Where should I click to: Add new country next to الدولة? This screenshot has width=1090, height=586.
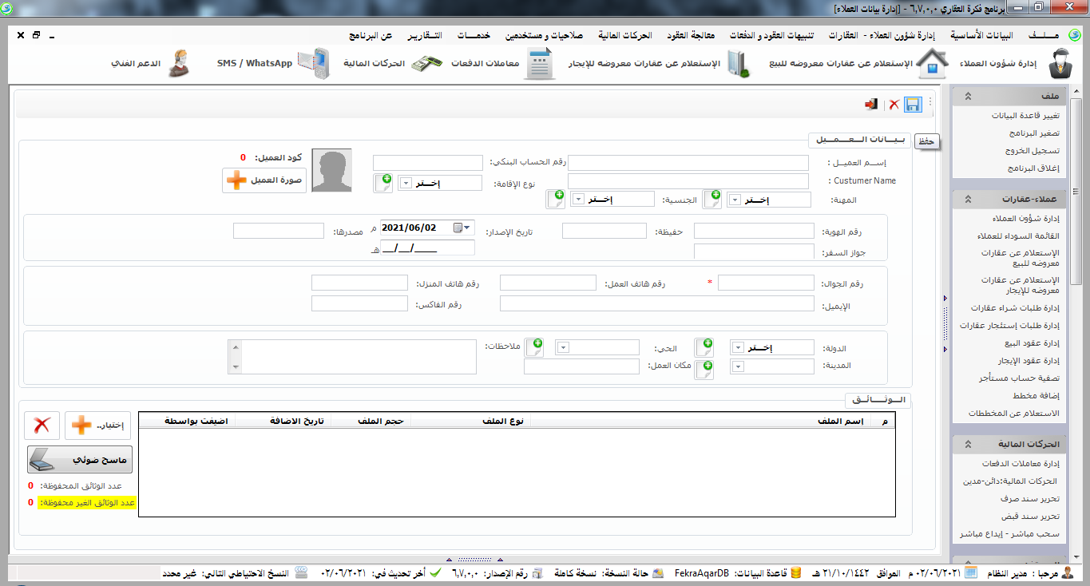click(705, 346)
